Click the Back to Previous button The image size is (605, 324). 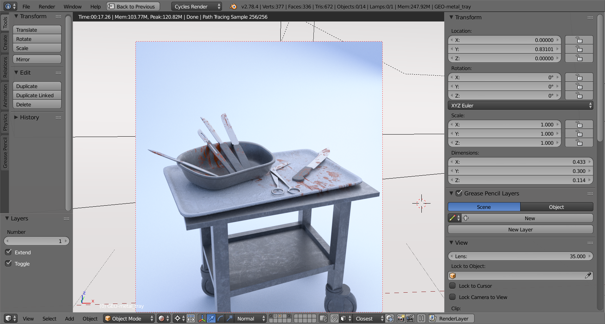[133, 7]
